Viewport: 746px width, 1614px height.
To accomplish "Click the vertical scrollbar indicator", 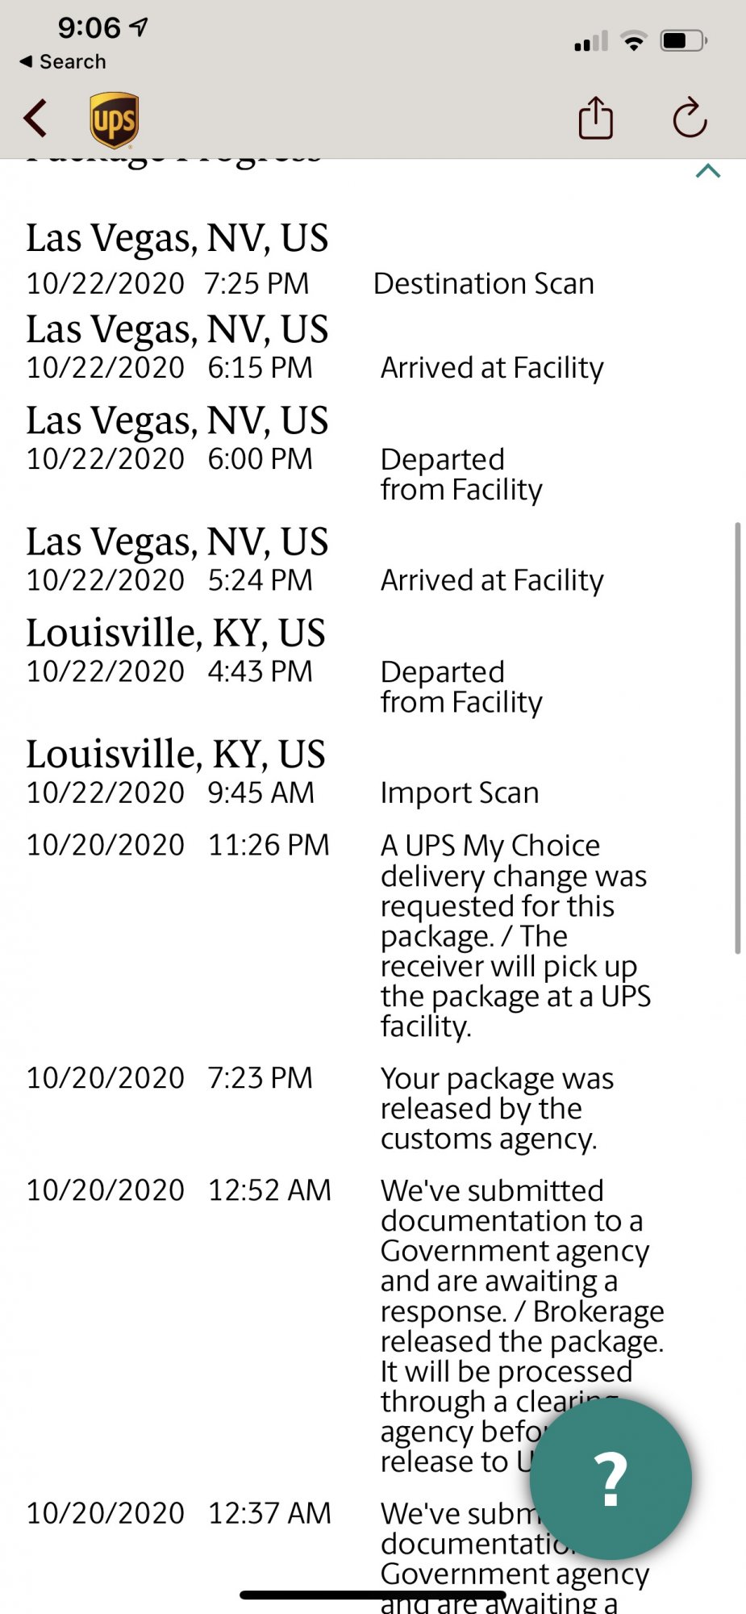I will [x=737, y=738].
